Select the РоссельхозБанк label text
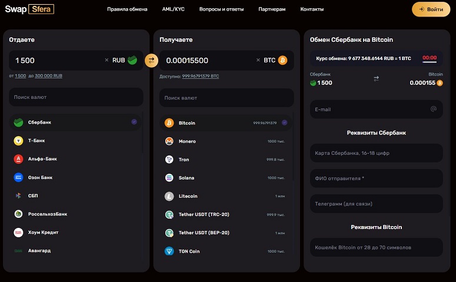 click(48, 214)
